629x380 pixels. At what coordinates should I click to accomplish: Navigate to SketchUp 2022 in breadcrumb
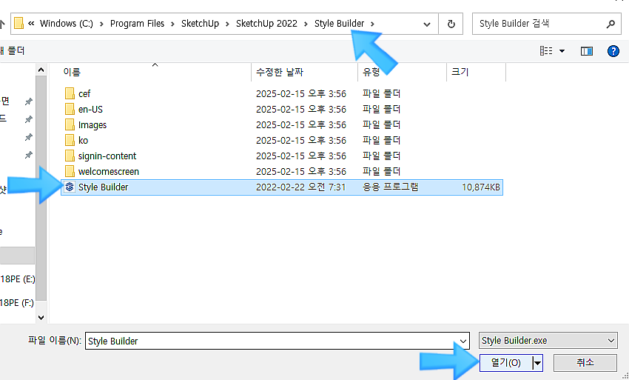tap(266, 24)
